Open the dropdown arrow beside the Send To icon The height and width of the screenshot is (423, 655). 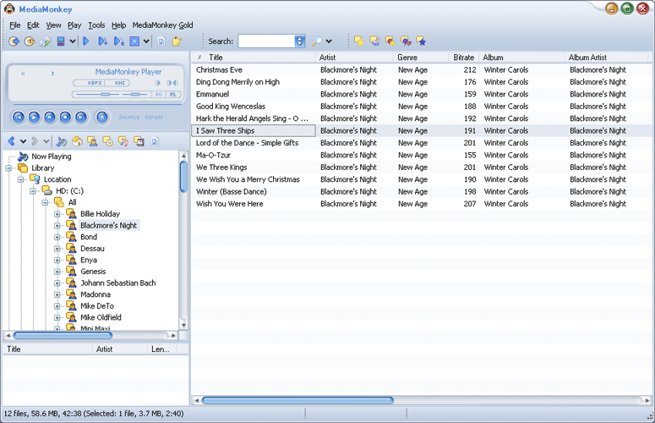point(146,41)
